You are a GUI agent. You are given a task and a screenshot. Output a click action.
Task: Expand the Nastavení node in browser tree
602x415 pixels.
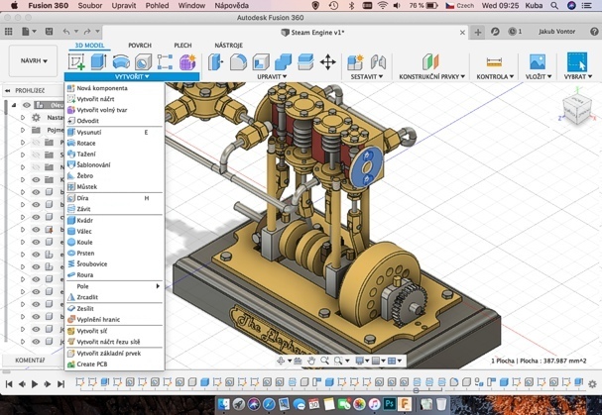23,117
